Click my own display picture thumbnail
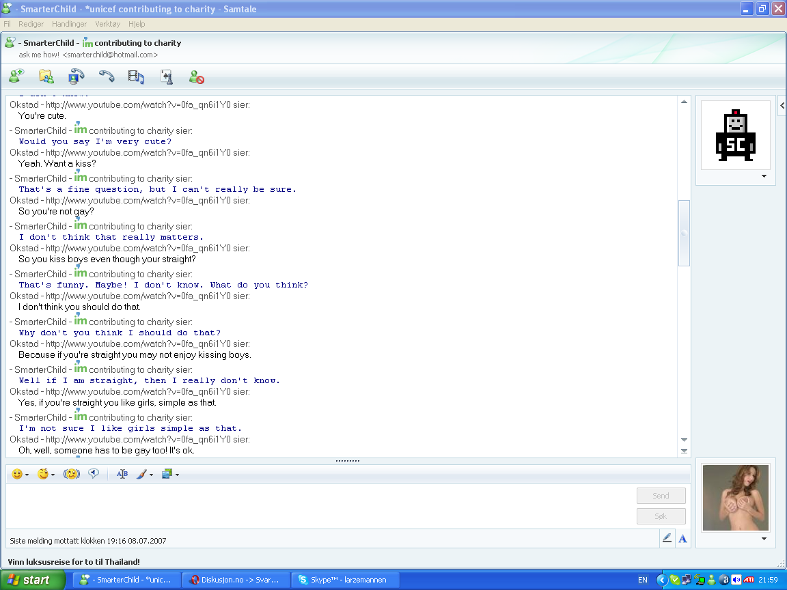 coord(735,498)
